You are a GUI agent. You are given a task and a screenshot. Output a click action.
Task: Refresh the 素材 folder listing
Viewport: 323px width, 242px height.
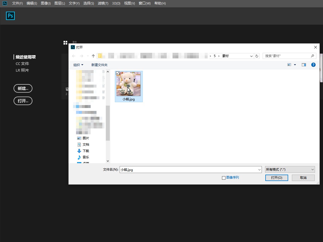point(257,56)
